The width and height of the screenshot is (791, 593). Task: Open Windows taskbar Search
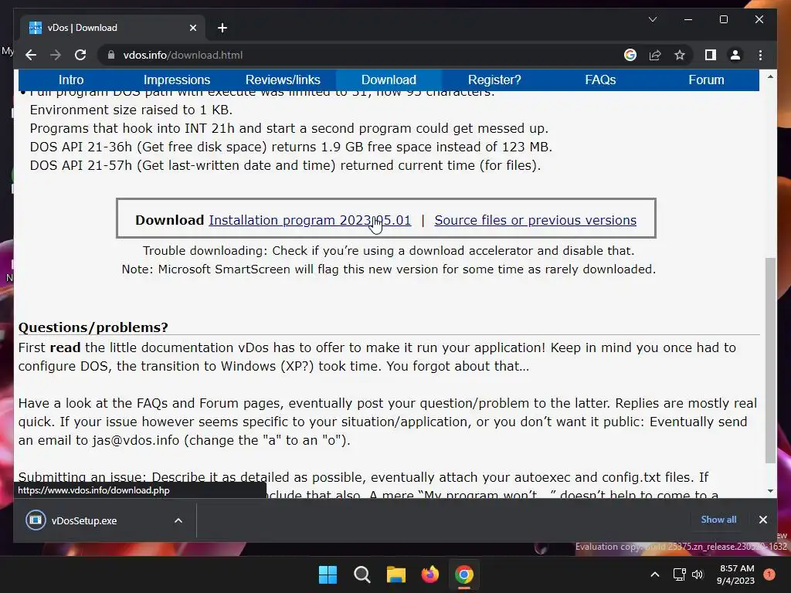pyautogui.click(x=362, y=574)
